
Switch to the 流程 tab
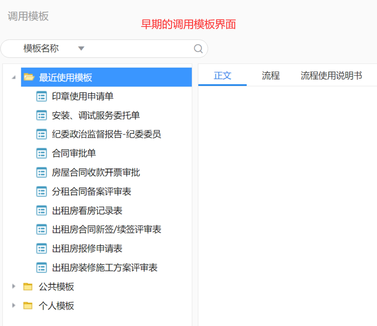[x=270, y=76]
